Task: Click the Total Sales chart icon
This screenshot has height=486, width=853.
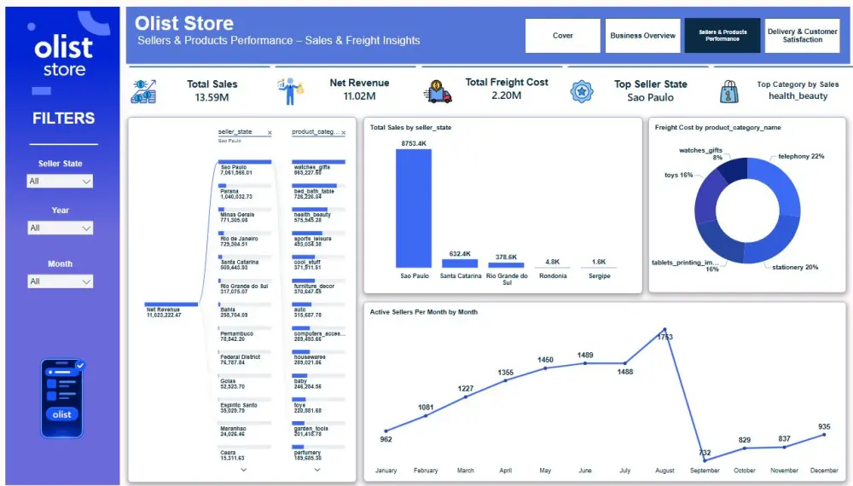Action: 143,91
